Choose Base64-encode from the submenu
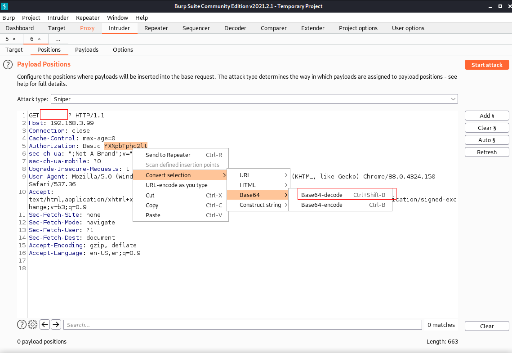This screenshot has width=512, height=353. (340, 205)
